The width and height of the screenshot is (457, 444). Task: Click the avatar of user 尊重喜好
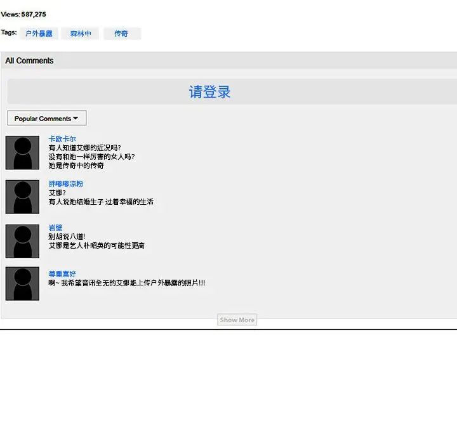pyautogui.click(x=22, y=284)
